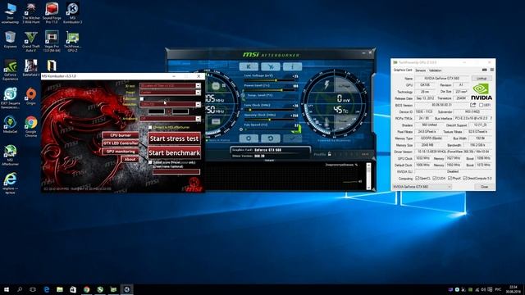Open the GPU selector dropdown in GPU-Z
This screenshot has height=295, width=525.
tap(422, 187)
